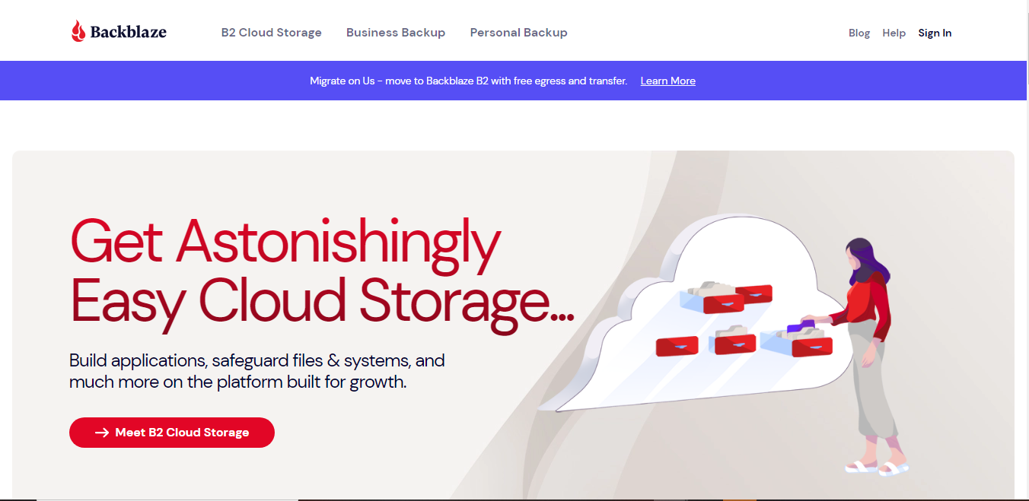Image resolution: width=1029 pixels, height=501 pixels.
Task: Click the Migrate on Us banner text
Action: (469, 81)
